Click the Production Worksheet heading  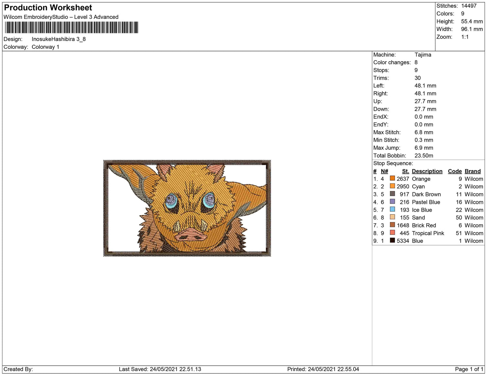[48, 8]
